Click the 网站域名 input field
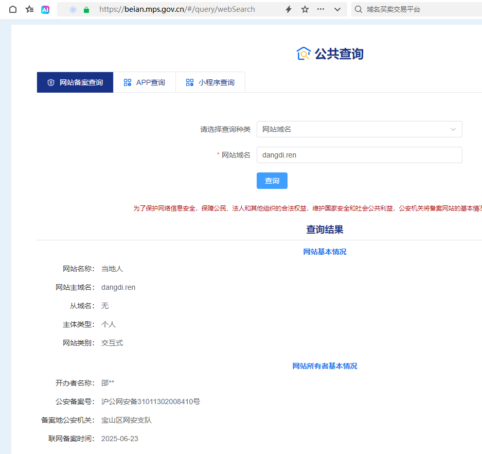Image resolution: width=482 pixels, height=454 pixels. click(359, 155)
